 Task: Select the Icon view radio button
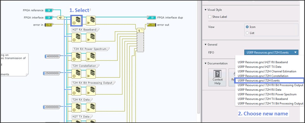click(247, 27)
